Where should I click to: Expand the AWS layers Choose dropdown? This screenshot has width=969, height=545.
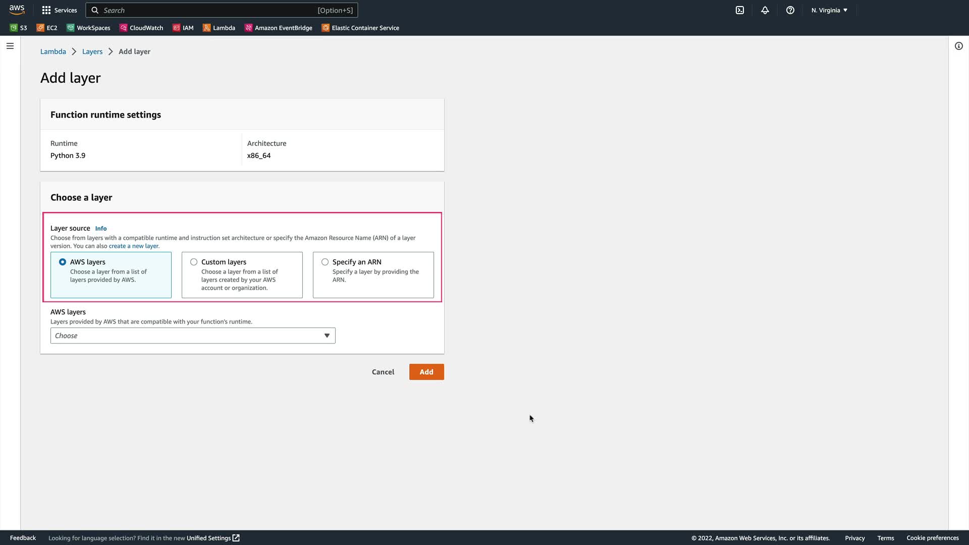coord(193,336)
